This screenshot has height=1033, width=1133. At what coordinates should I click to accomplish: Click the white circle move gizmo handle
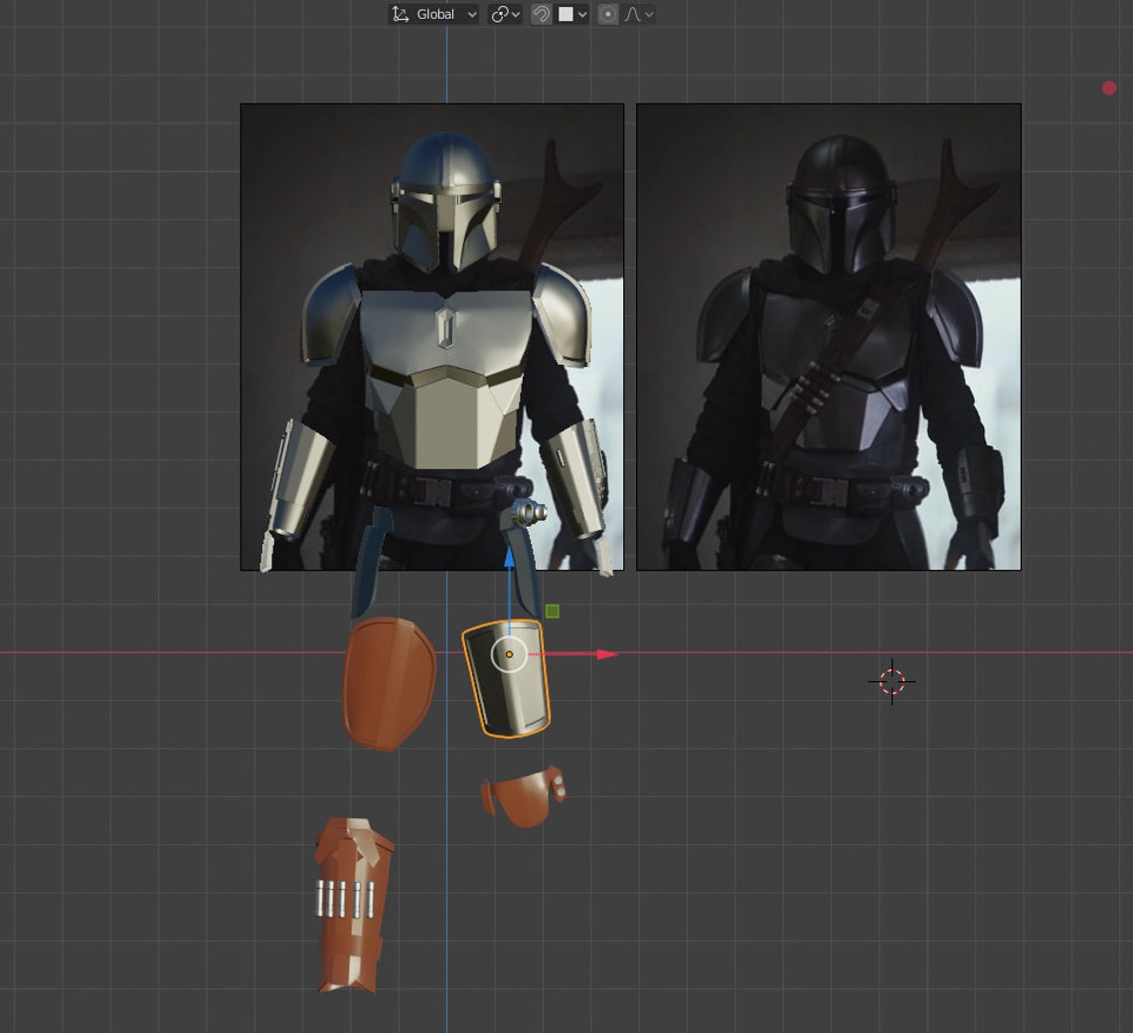pos(509,654)
